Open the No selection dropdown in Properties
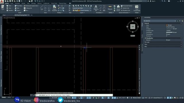The height and width of the screenshot is (103, 184). coord(160,21)
